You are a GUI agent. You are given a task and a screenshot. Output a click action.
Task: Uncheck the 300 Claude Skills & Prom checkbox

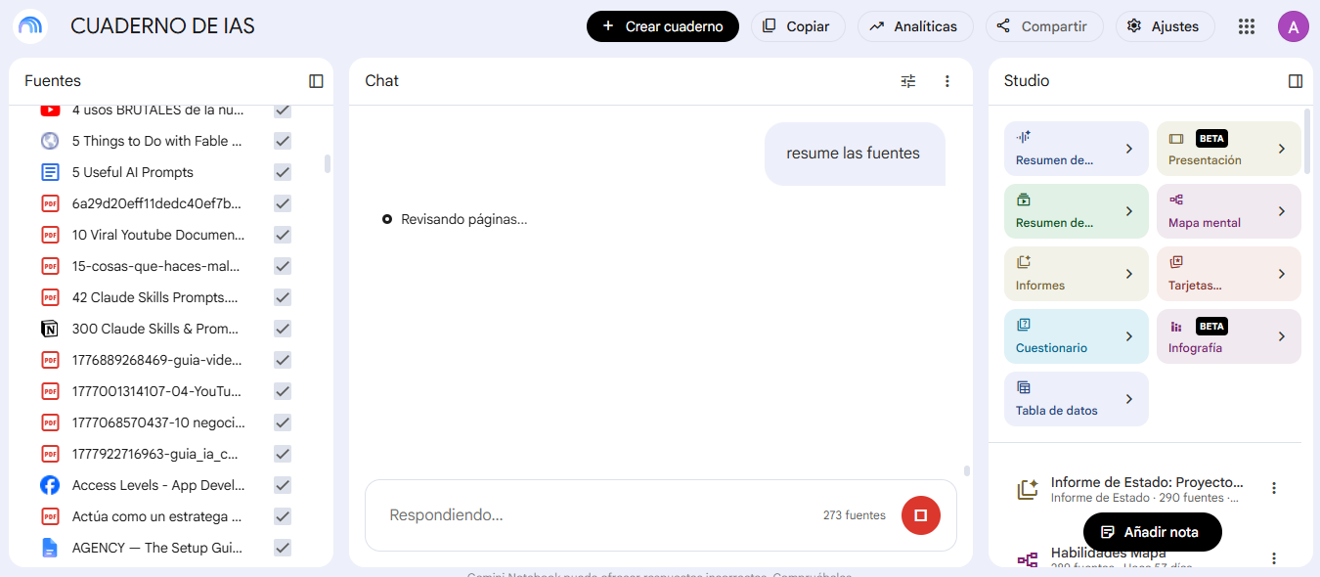click(283, 329)
